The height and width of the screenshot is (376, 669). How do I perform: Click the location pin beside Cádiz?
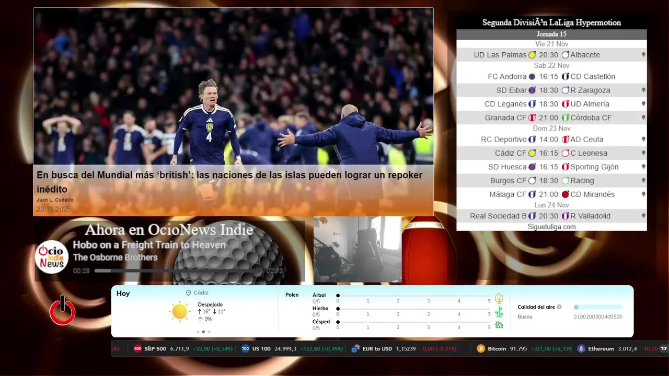[x=188, y=293]
